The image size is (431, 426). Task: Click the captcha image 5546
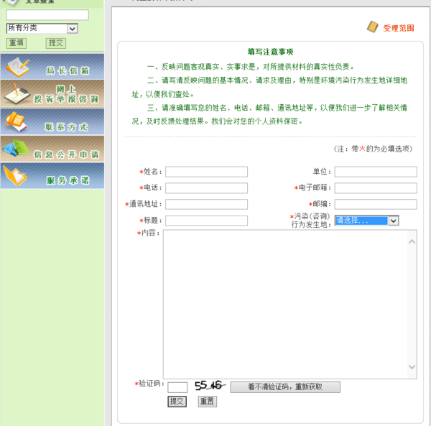point(210,386)
